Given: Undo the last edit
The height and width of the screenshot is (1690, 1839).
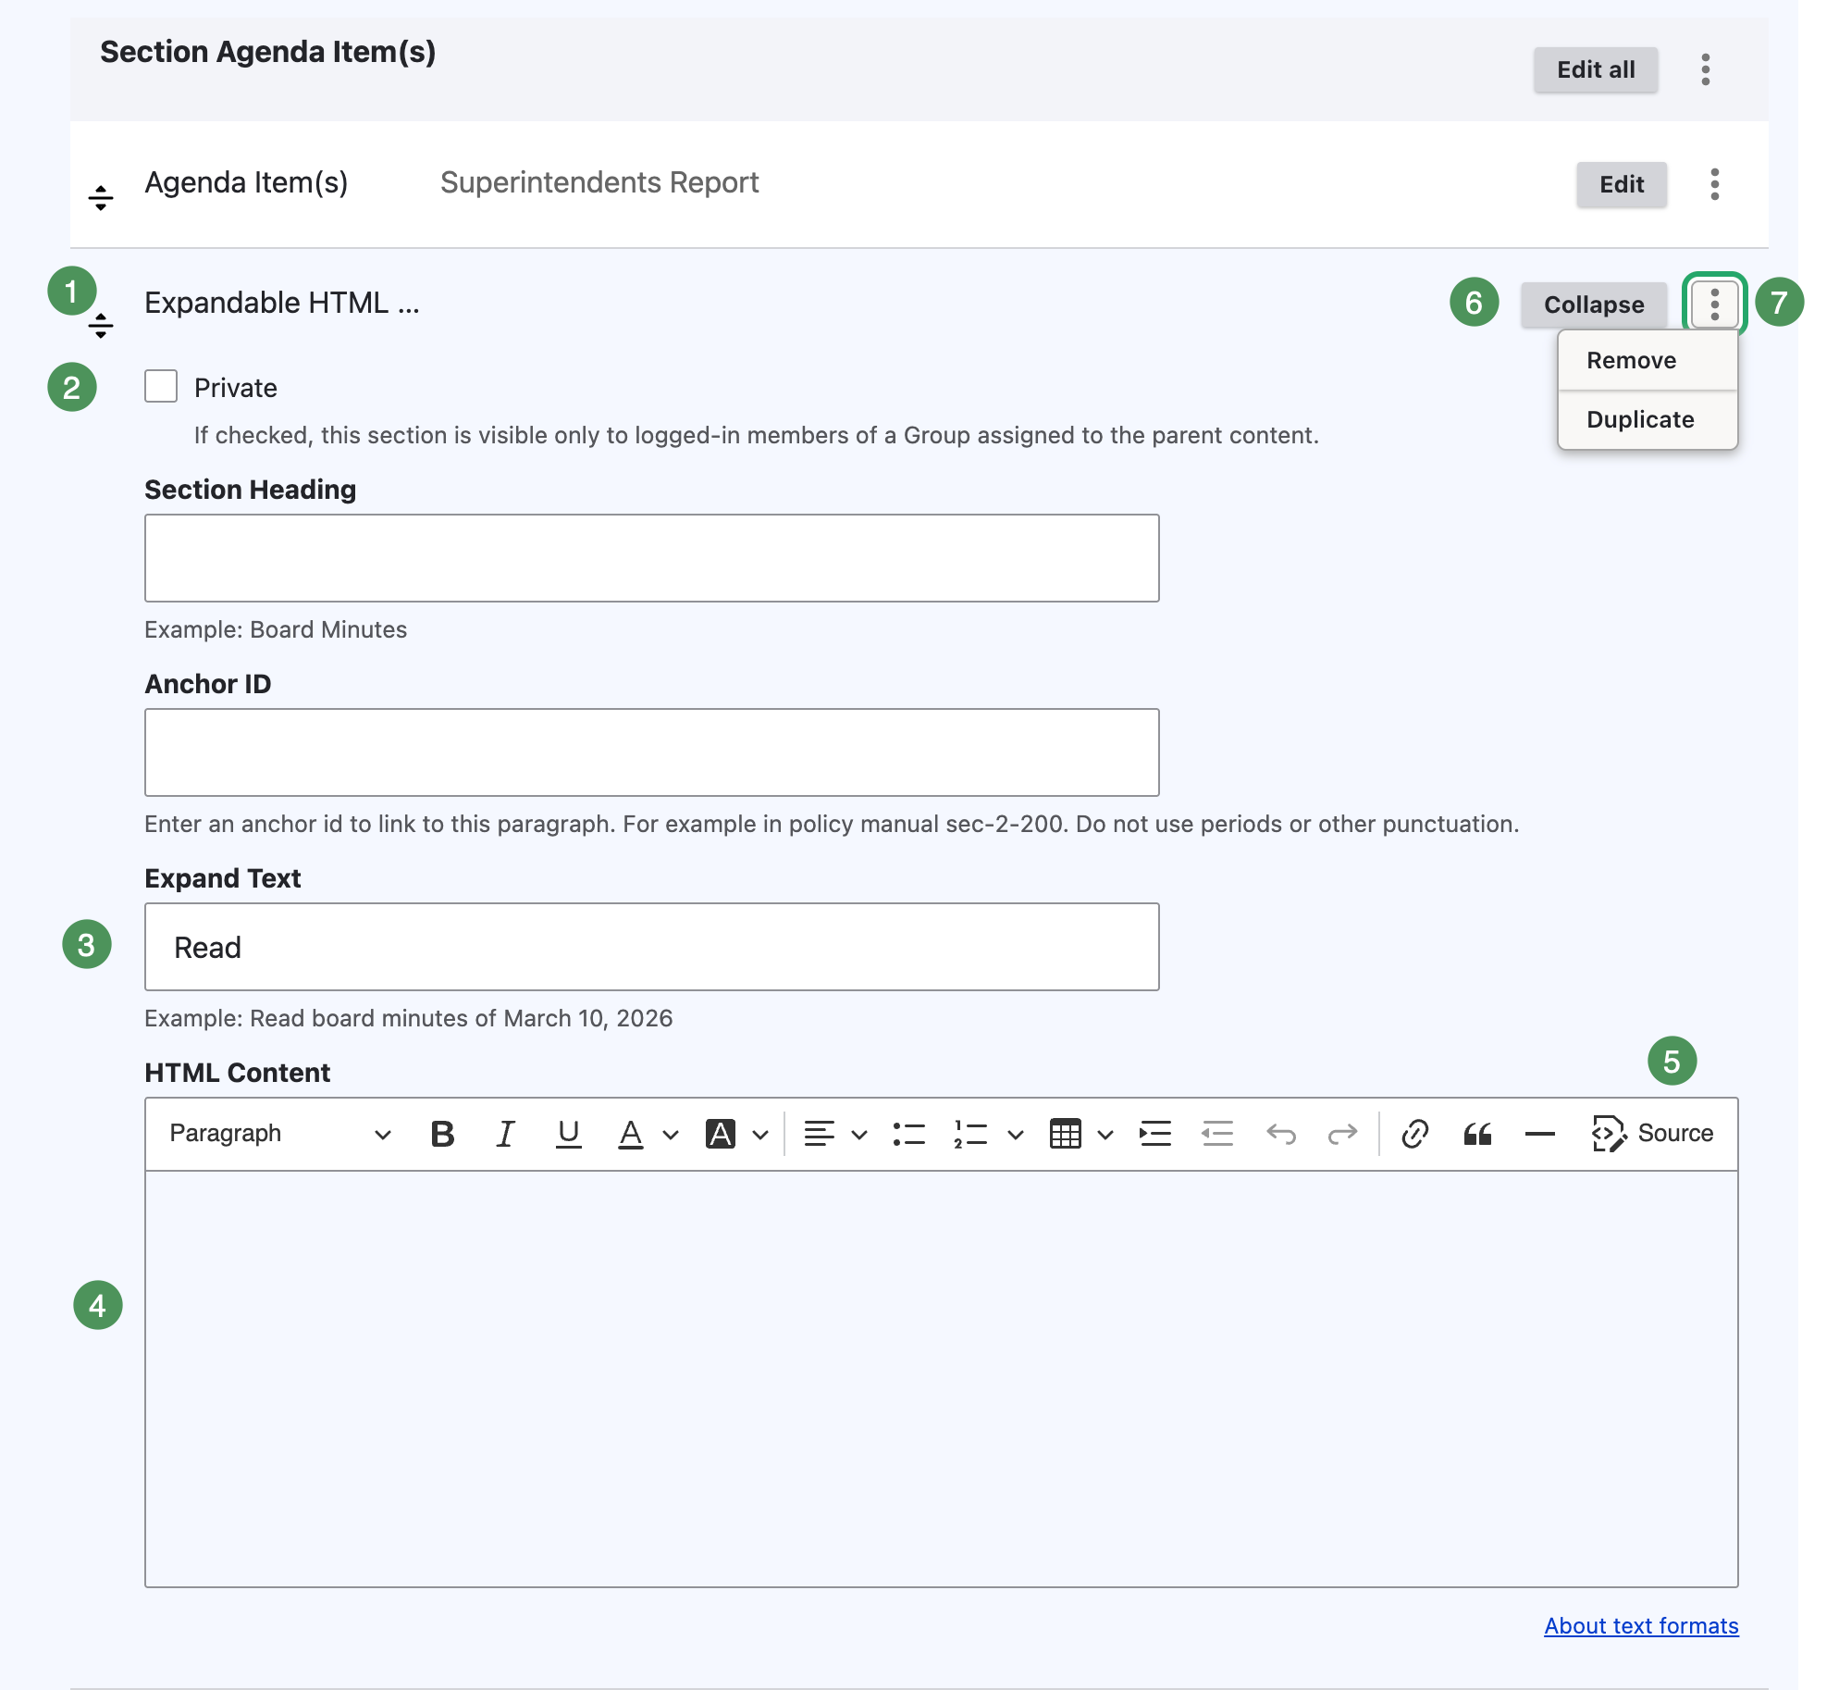Looking at the screenshot, I should coord(1281,1134).
